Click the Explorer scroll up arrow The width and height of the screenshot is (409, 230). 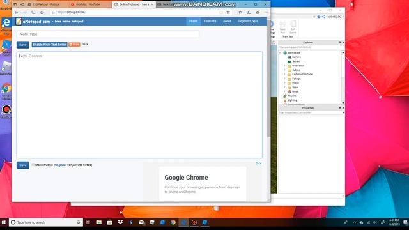[x=343, y=52]
